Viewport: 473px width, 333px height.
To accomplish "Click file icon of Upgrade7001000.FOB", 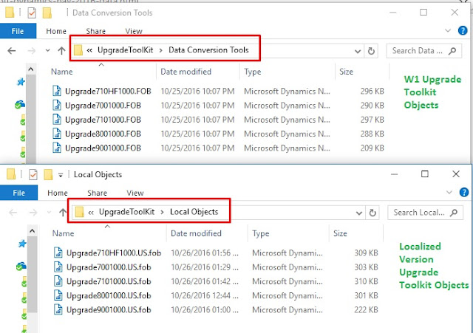I will pos(57,105).
